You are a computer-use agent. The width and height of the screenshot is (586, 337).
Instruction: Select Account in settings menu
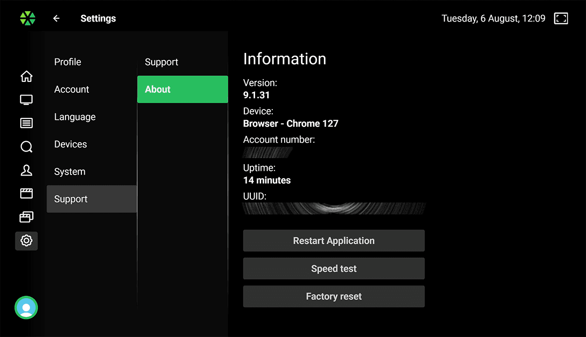(72, 89)
